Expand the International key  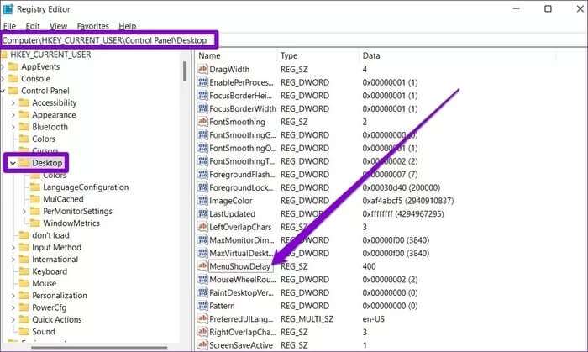coord(13,260)
